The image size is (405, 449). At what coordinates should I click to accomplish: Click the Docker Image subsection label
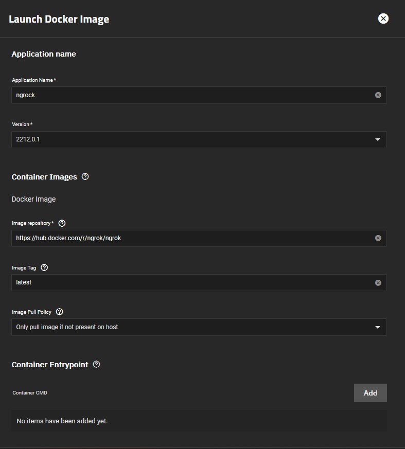(x=33, y=199)
